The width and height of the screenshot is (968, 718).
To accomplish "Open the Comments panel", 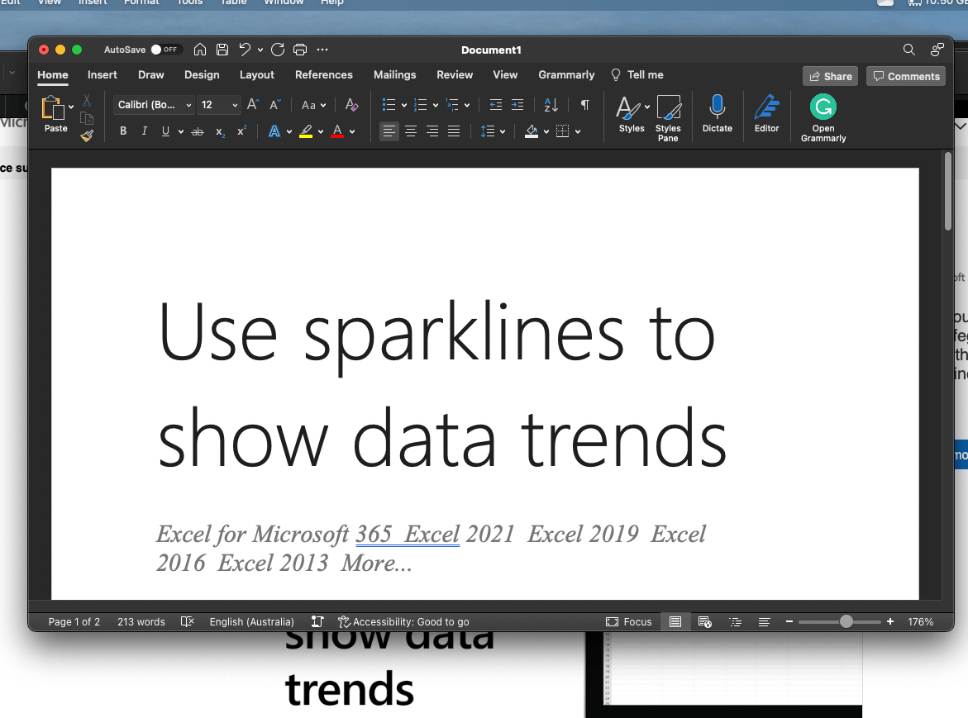I will [x=906, y=75].
